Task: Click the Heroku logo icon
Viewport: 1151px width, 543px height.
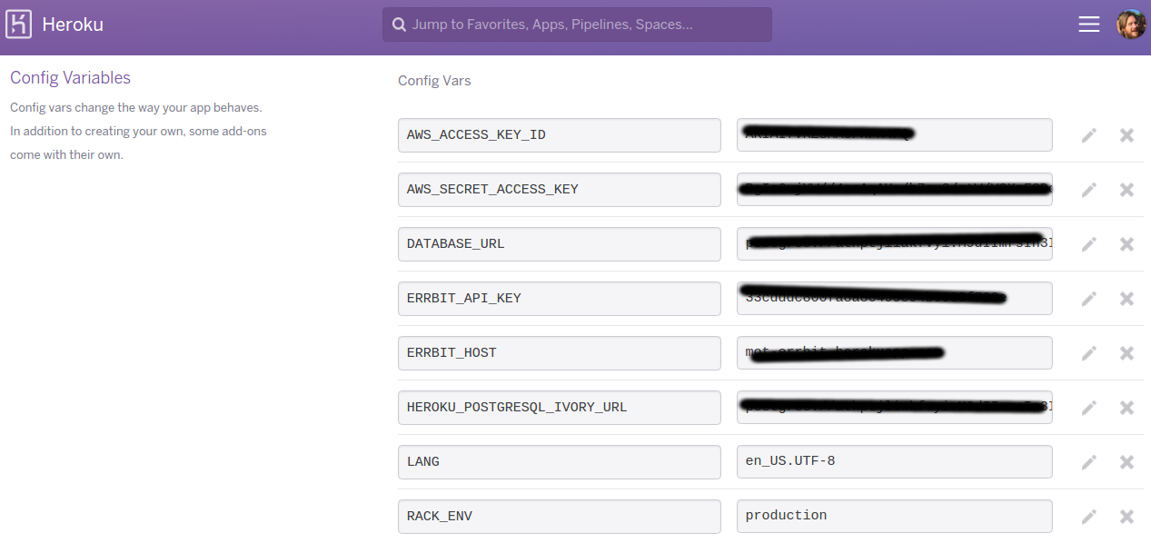Action: (19, 25)
